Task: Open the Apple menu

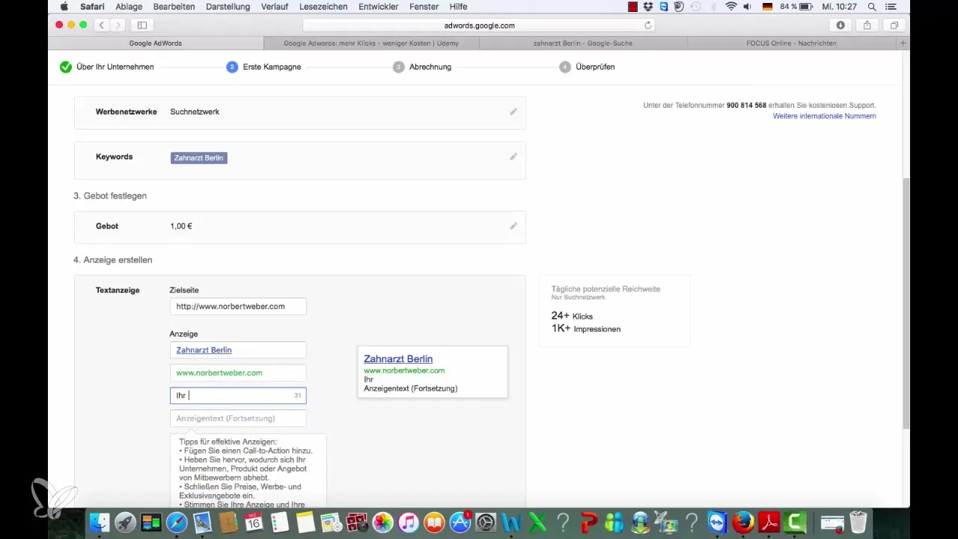Action: tap(64, 6)
